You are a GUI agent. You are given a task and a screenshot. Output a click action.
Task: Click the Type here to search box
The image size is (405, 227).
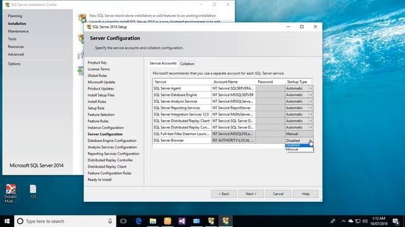click(65, 221)
